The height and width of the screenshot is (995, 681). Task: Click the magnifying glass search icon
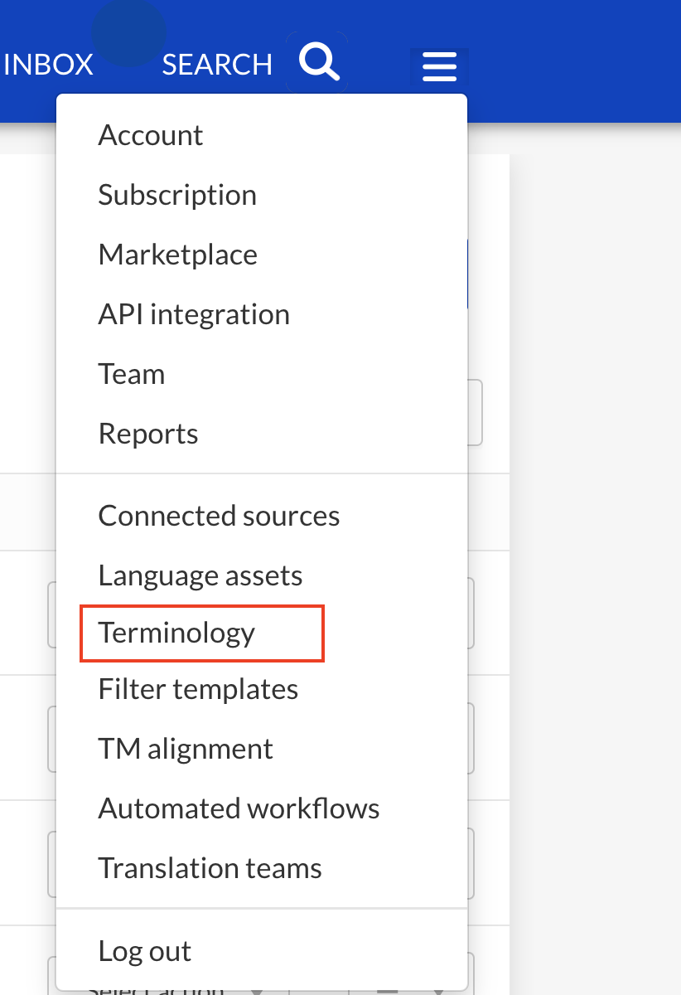pos(317,61)
